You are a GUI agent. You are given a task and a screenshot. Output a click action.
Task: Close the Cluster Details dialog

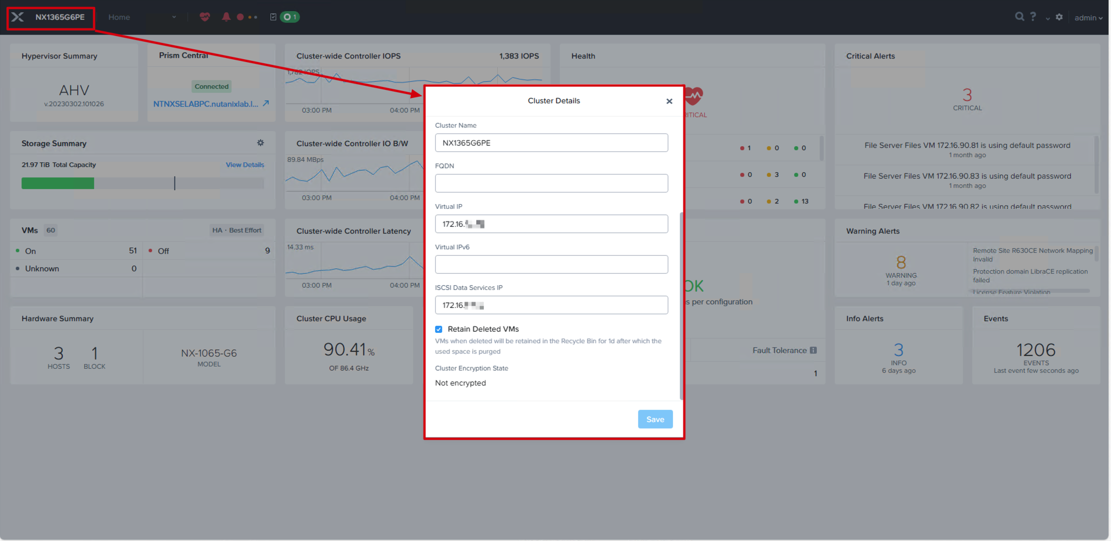click(670, 101)
